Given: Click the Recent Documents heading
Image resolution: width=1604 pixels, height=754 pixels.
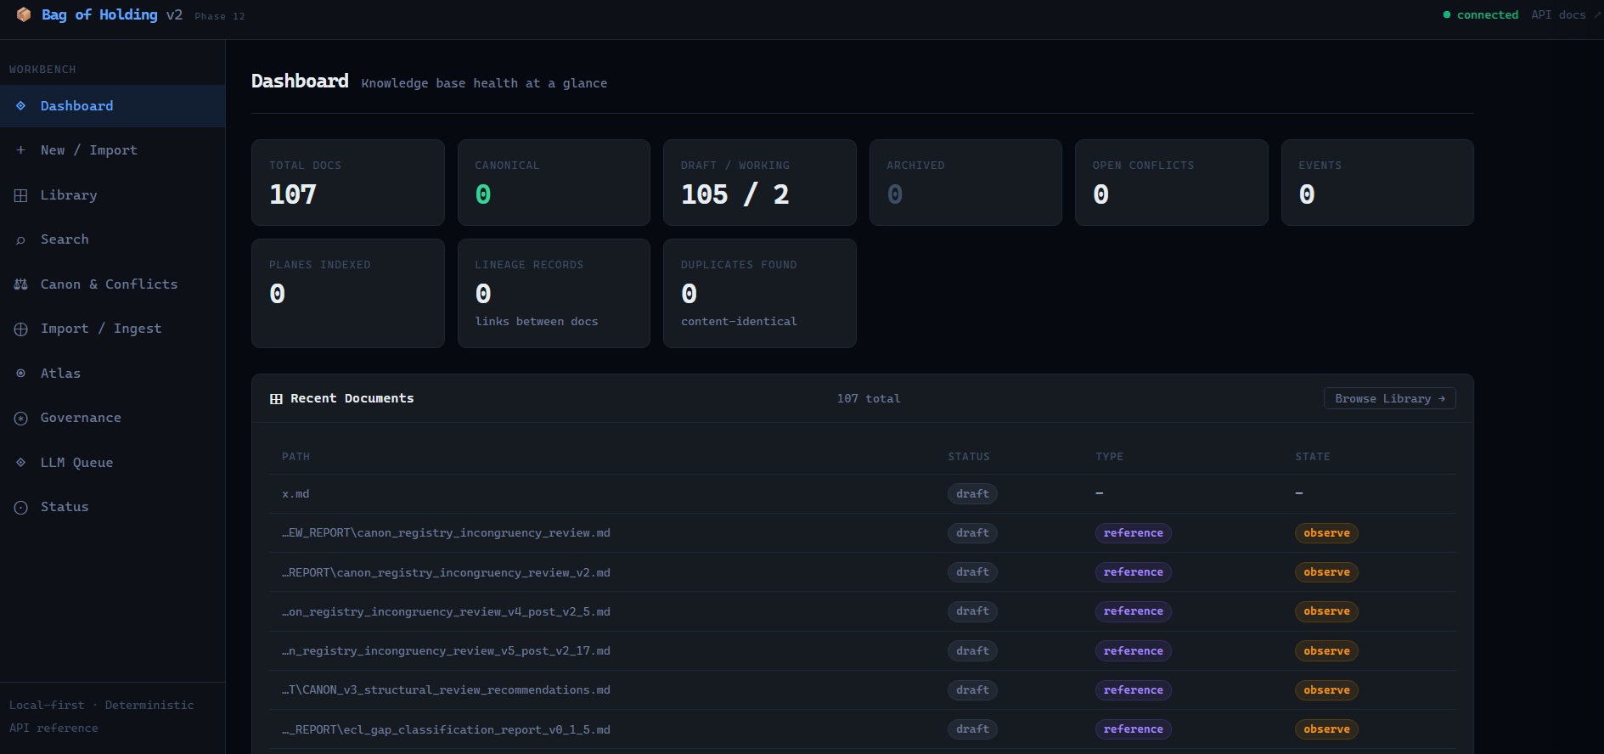Looking at the screenshot, I should 352,399.
